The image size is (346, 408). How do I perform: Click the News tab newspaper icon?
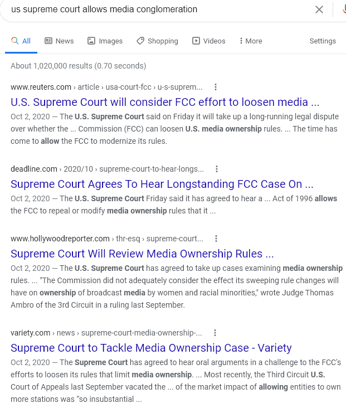tap(48, 41)
